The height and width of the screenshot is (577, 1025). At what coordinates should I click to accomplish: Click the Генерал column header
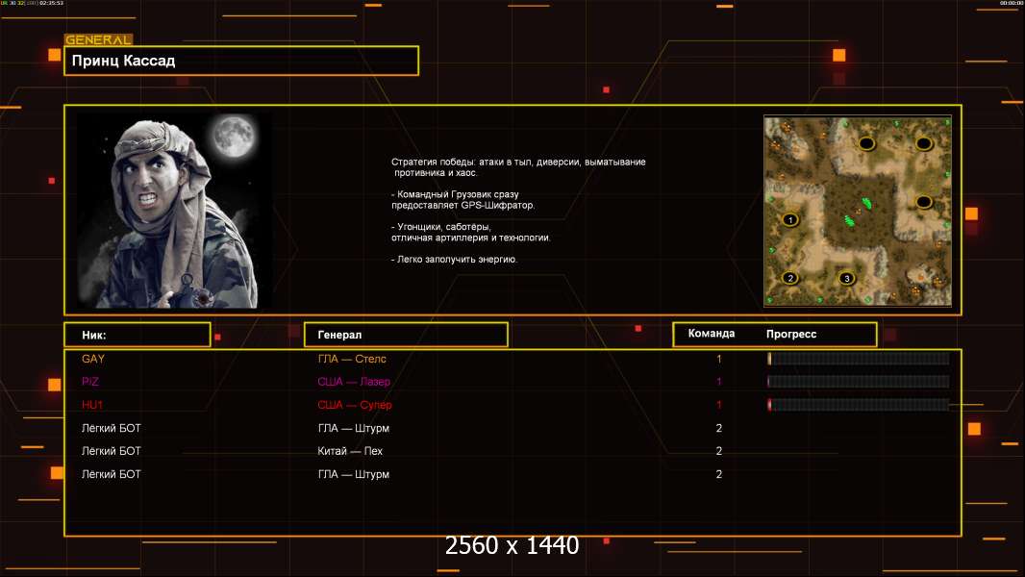point(405,335)
